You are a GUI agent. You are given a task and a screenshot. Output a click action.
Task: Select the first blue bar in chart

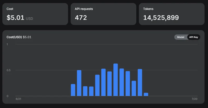pos(73,90)
